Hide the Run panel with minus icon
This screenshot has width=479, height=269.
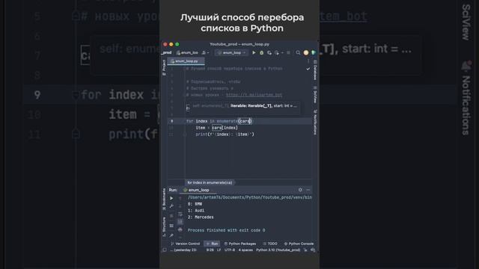point(308,190)
